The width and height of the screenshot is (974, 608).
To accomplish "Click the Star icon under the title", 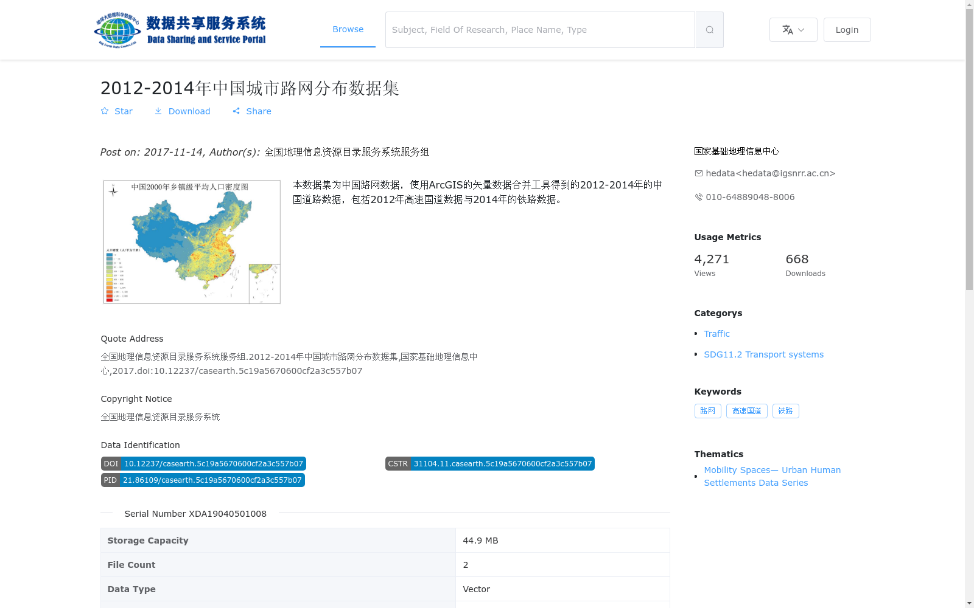I will [x=105, y=111].
